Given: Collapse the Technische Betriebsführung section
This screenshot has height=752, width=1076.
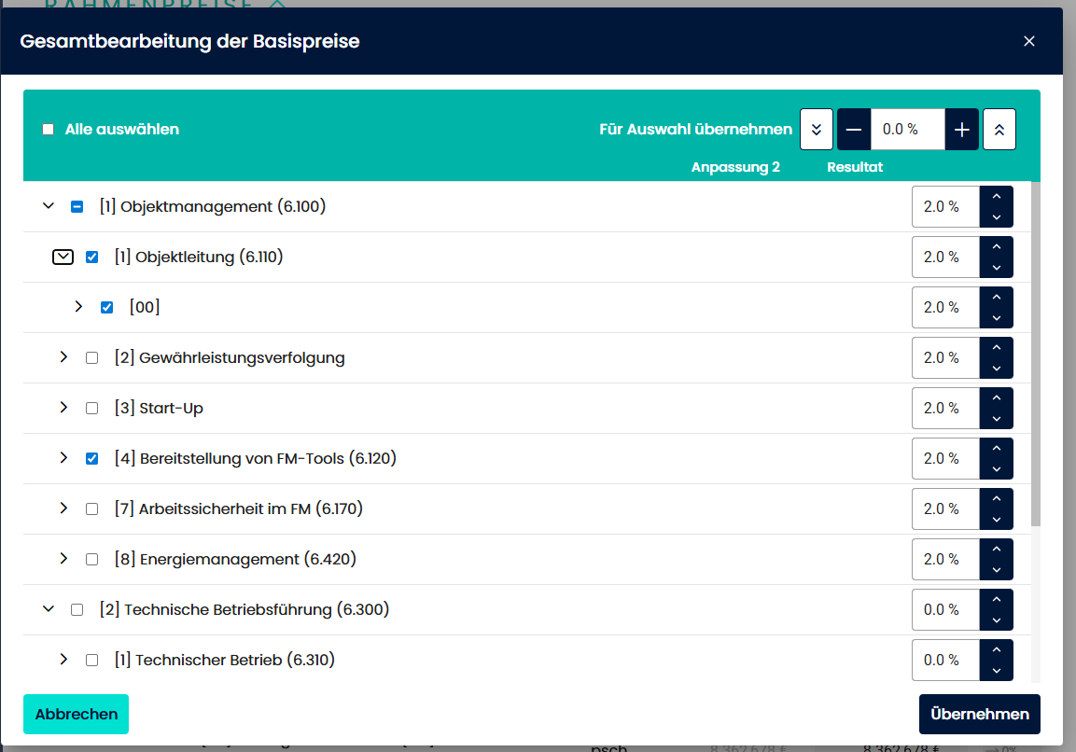Looking at the screenshot, I should [x=49, y=609].
